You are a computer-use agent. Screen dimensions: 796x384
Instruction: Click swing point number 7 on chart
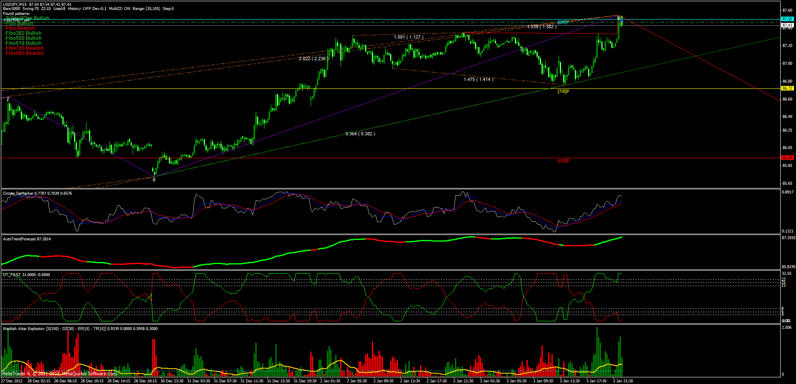click(8, 100)
